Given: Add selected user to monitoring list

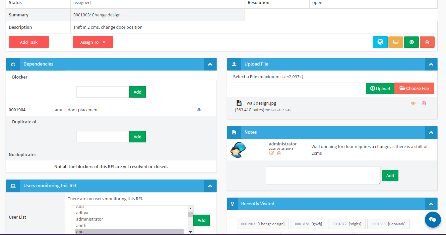Looking at the screenshot, I should click(x=201, y=220).
